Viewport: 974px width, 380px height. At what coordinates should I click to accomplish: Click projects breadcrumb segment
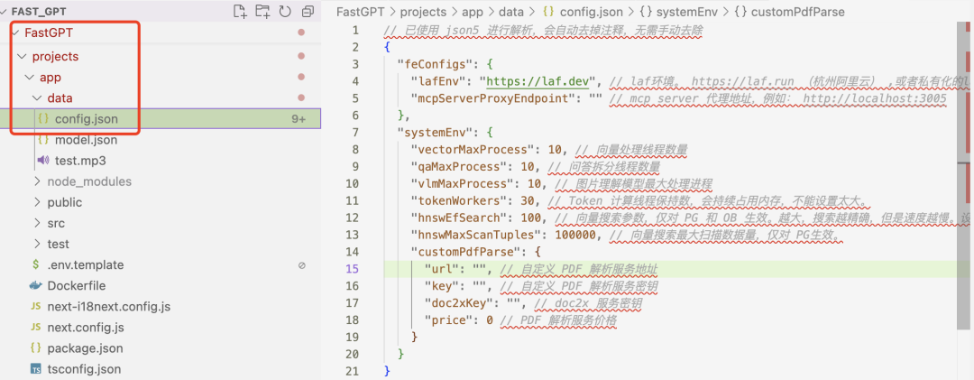point(423,12)
